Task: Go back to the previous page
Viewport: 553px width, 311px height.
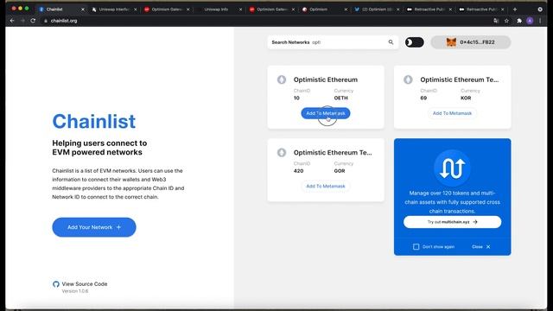Action: pos(12,21)
